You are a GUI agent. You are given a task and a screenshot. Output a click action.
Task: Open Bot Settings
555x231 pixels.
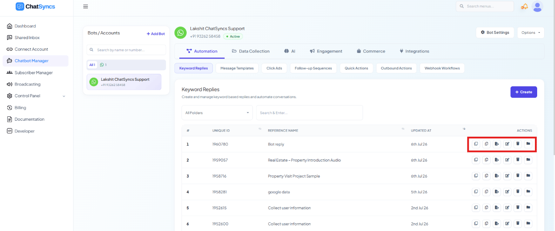click(x=495, y=33)
